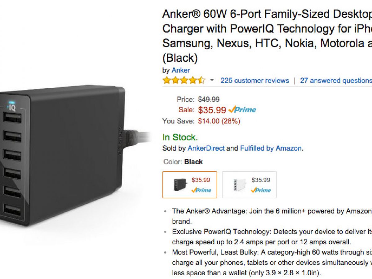The height and width of the screenshot is (279, 372).
Task: Select the Black color swatch option
Action: [x=190, y=185]
